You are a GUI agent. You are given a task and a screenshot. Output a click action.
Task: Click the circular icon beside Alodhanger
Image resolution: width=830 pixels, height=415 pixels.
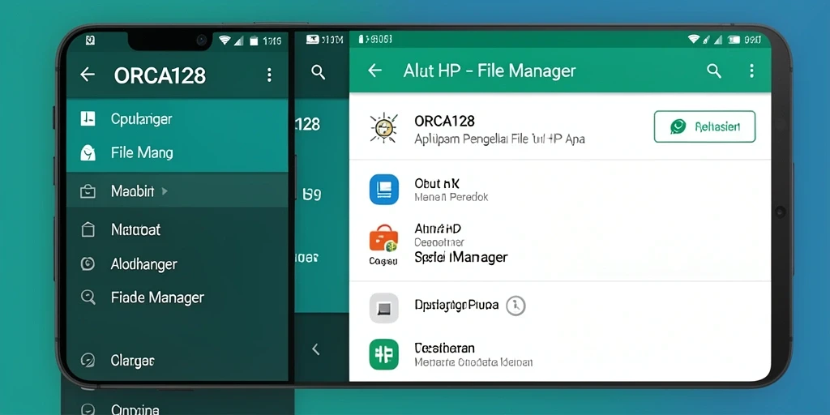[x=88, y=263]
